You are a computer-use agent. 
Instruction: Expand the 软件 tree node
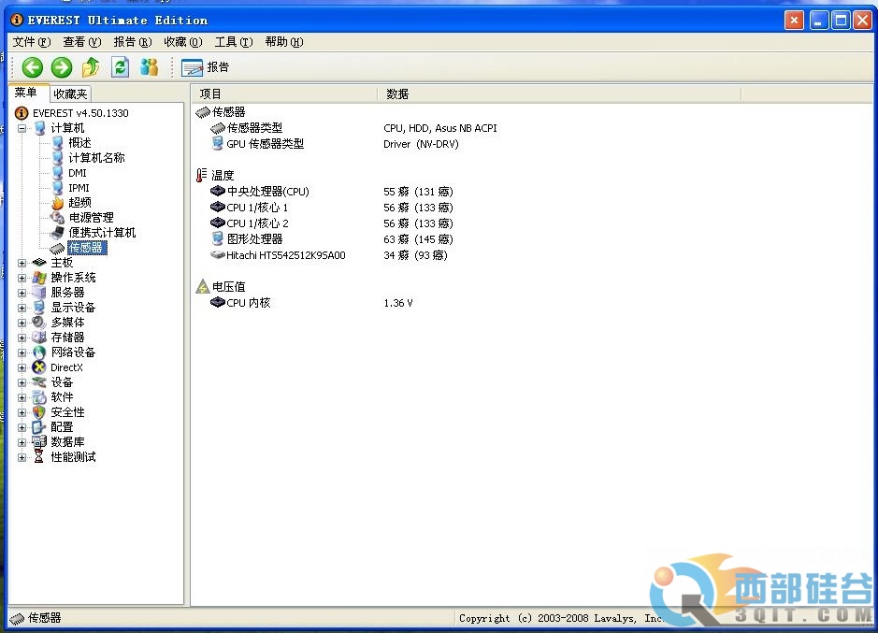22,397
